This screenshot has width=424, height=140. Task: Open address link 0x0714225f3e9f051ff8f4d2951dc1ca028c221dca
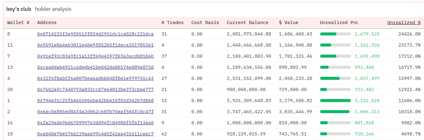(x=95, y=34)
